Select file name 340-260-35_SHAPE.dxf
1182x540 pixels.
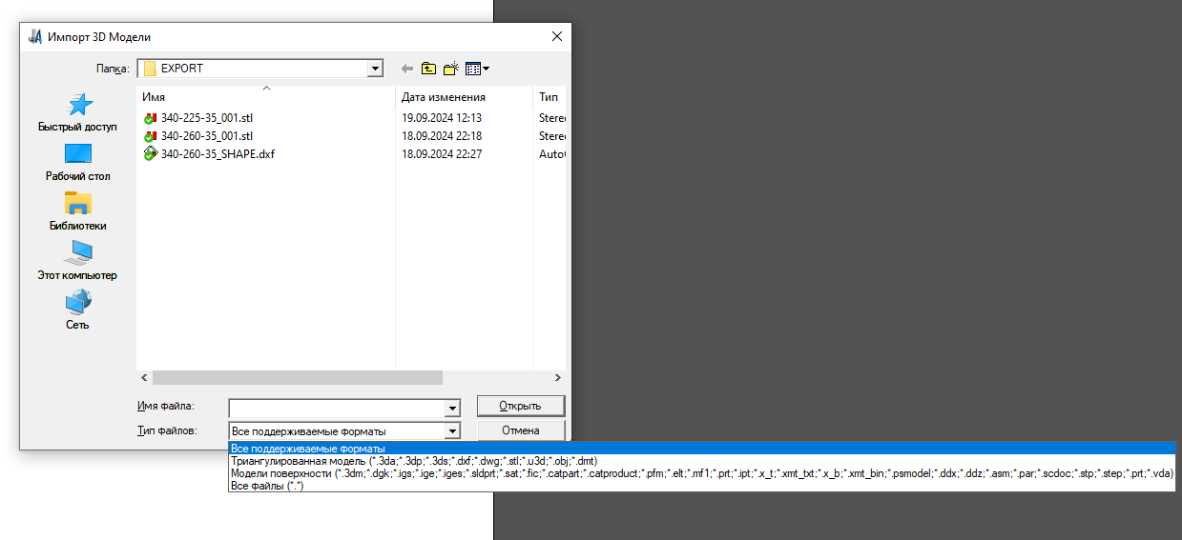point(218,153)
